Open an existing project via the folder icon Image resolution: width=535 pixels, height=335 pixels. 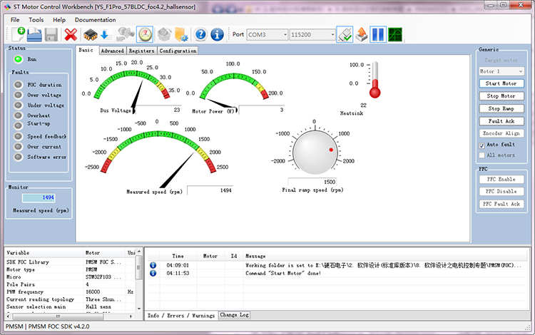(x=34, y=34)
